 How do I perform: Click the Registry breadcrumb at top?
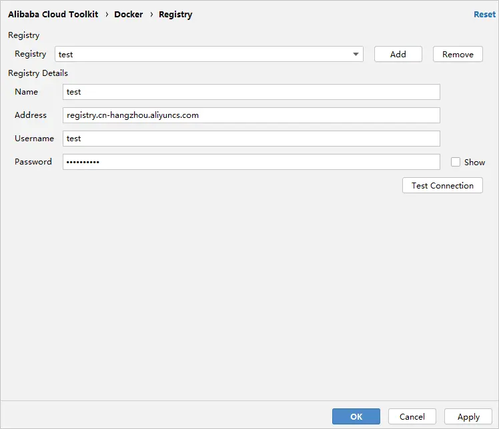(175, 14)
